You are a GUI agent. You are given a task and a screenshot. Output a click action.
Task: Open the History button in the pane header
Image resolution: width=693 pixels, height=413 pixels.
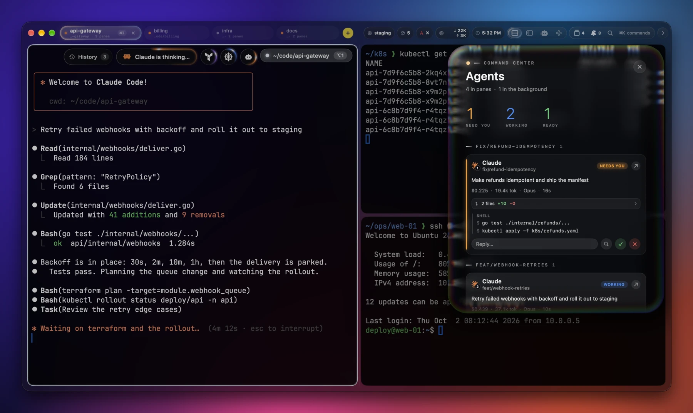click(x=88, y=57)
